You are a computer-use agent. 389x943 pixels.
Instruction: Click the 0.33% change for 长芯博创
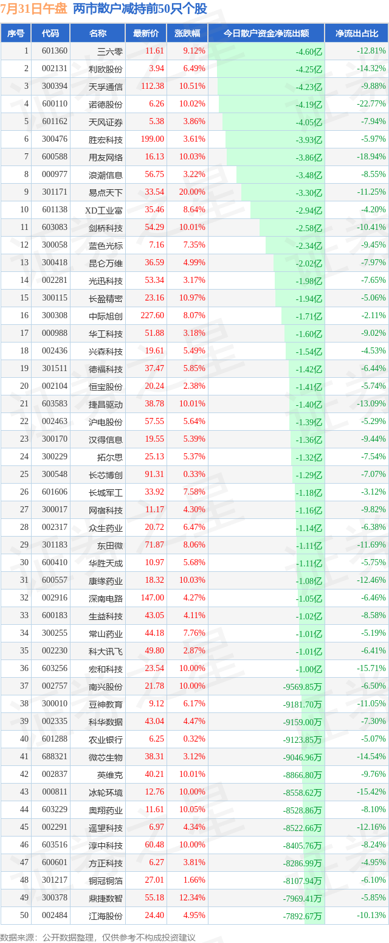click(195, 475)
